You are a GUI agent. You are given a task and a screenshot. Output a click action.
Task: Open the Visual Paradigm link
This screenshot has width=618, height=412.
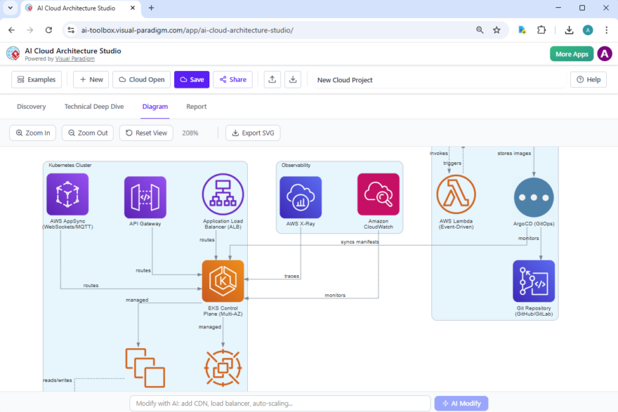(74, 58)
